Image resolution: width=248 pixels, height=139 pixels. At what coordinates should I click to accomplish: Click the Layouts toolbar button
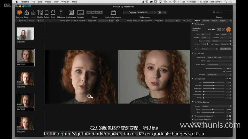tap(81, 12)
